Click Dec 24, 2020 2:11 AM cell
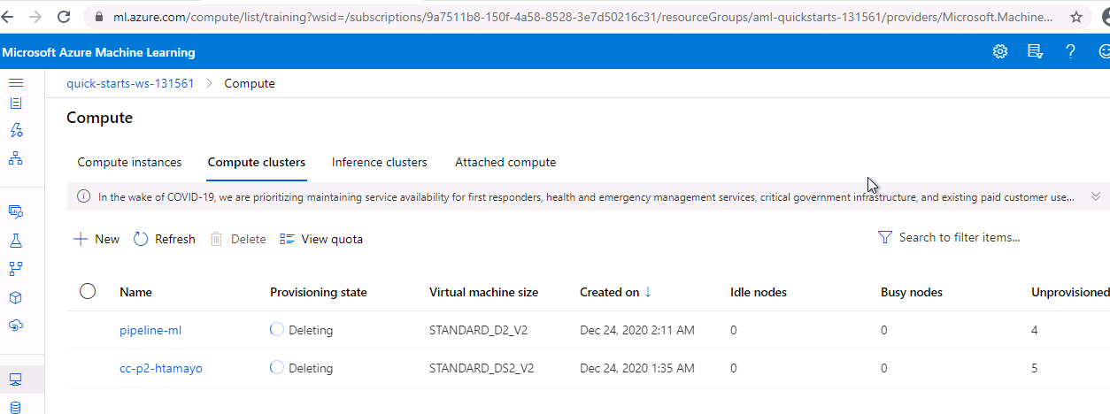 pos(637,330)
